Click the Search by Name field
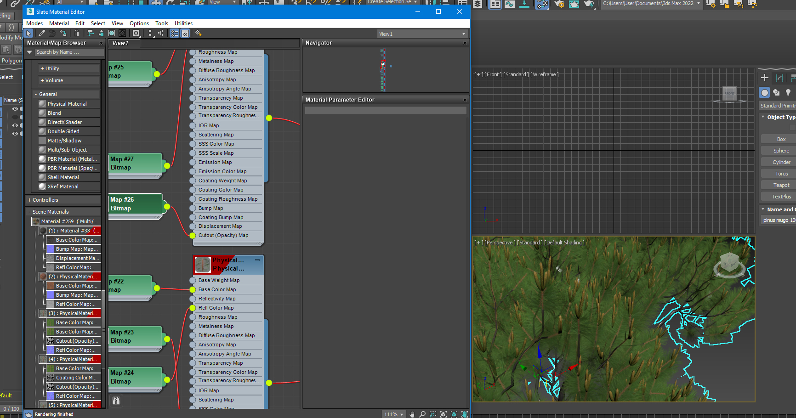Viewport: 796px width, 418px height. tap(69, 52)
